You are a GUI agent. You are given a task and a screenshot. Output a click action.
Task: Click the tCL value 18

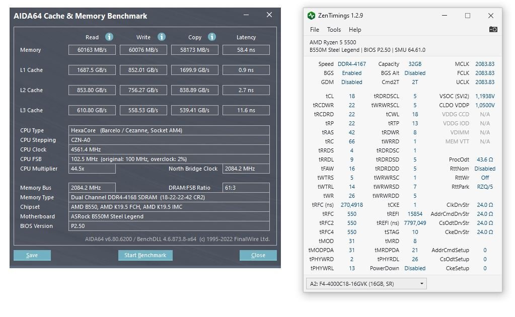coord(352,96)
